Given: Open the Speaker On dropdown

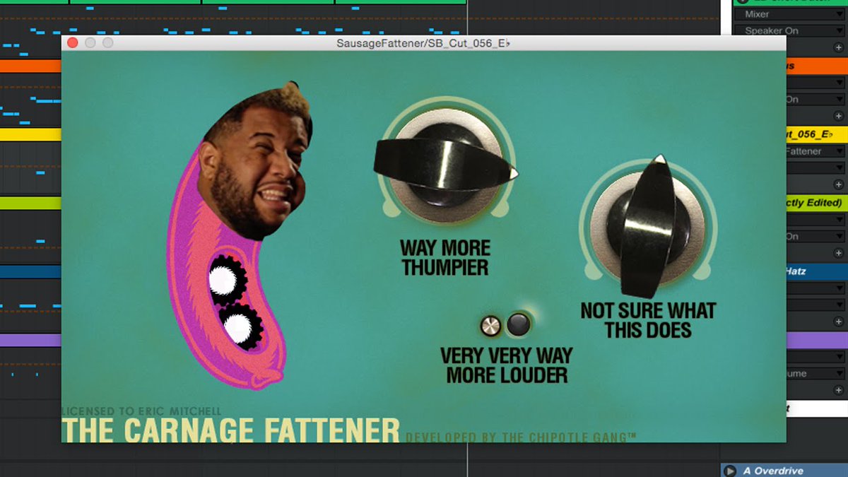Looking at the screenshot, I should (790, 31).
